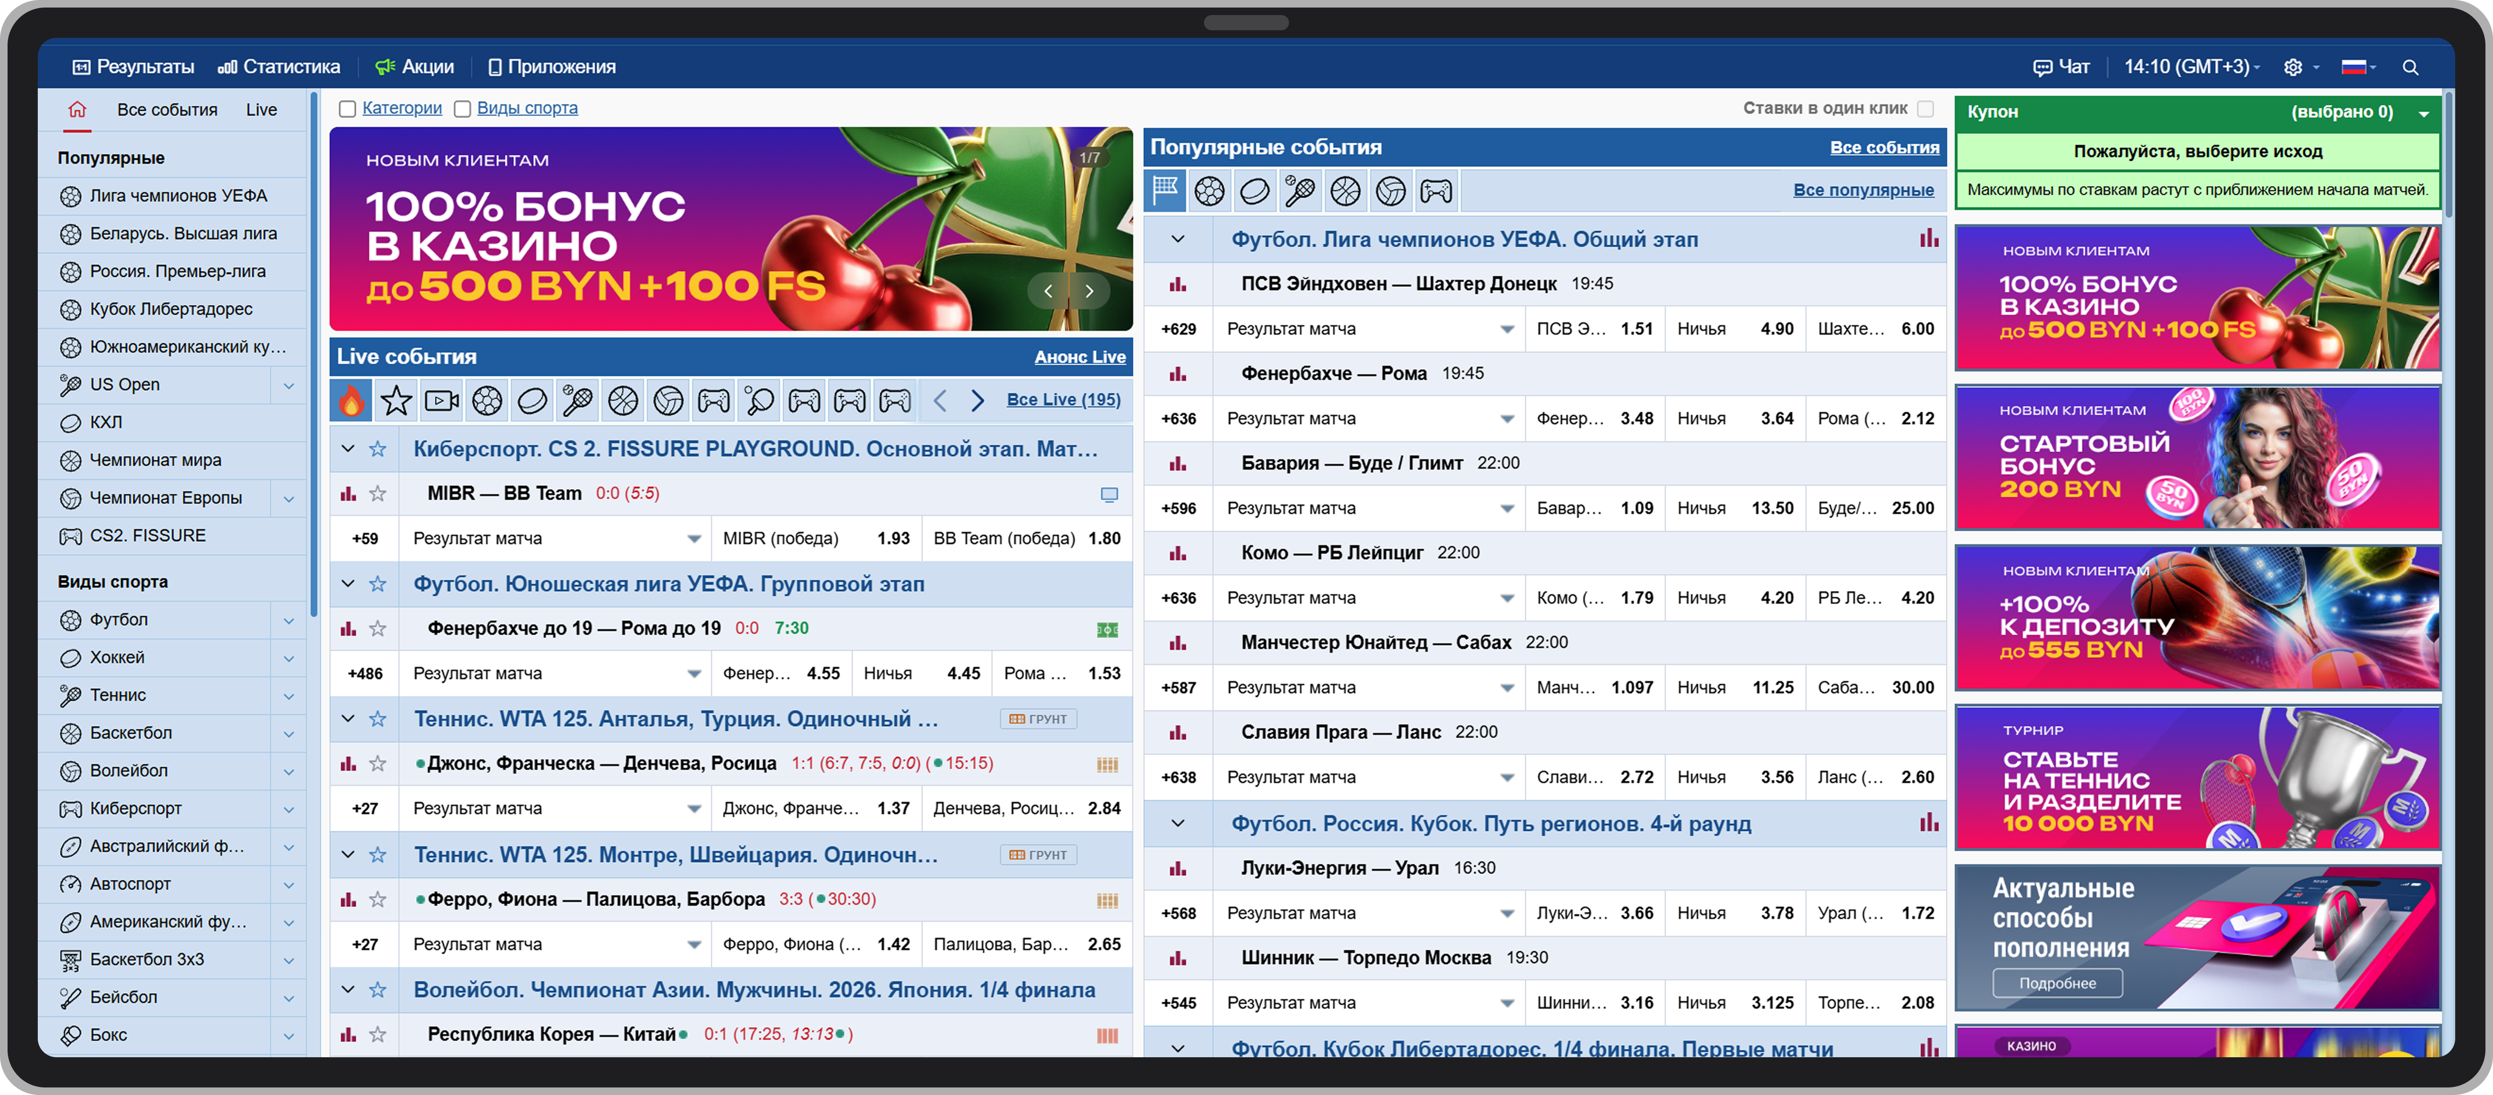
Task: Open the Результаты menu
Action: pos(134,67)
